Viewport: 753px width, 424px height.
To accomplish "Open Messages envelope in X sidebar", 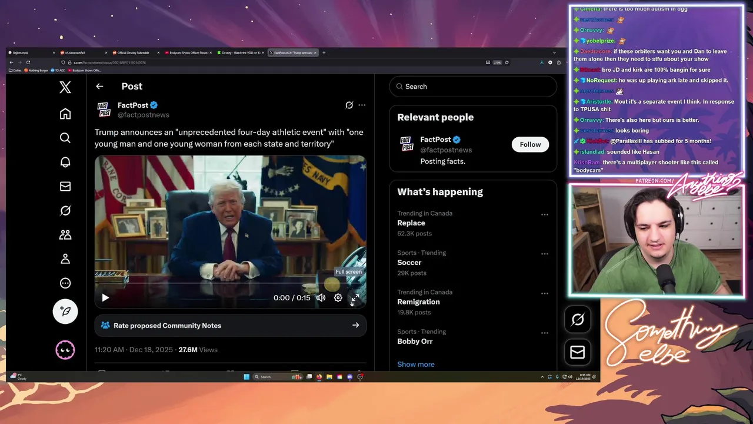I will [65, 186].
